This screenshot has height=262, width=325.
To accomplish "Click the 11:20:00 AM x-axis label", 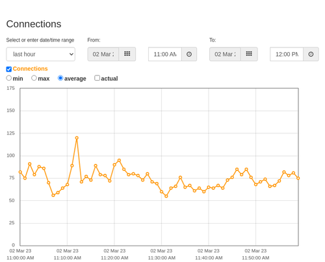I will [114, 258].
